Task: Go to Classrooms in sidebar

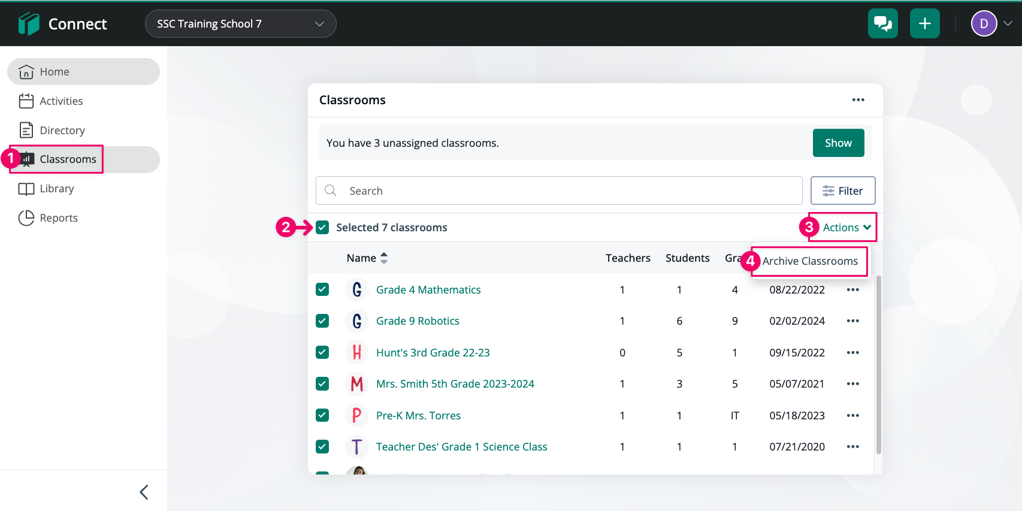Action: [x=83, y=159]
